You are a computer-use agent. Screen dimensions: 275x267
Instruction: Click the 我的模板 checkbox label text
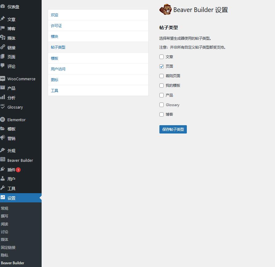click(x=173, y=86)
